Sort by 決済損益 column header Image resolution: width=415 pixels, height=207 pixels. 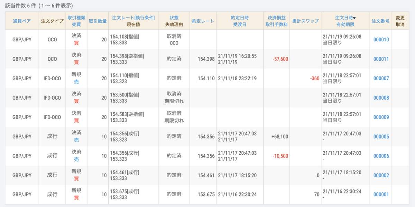[277, 18]
